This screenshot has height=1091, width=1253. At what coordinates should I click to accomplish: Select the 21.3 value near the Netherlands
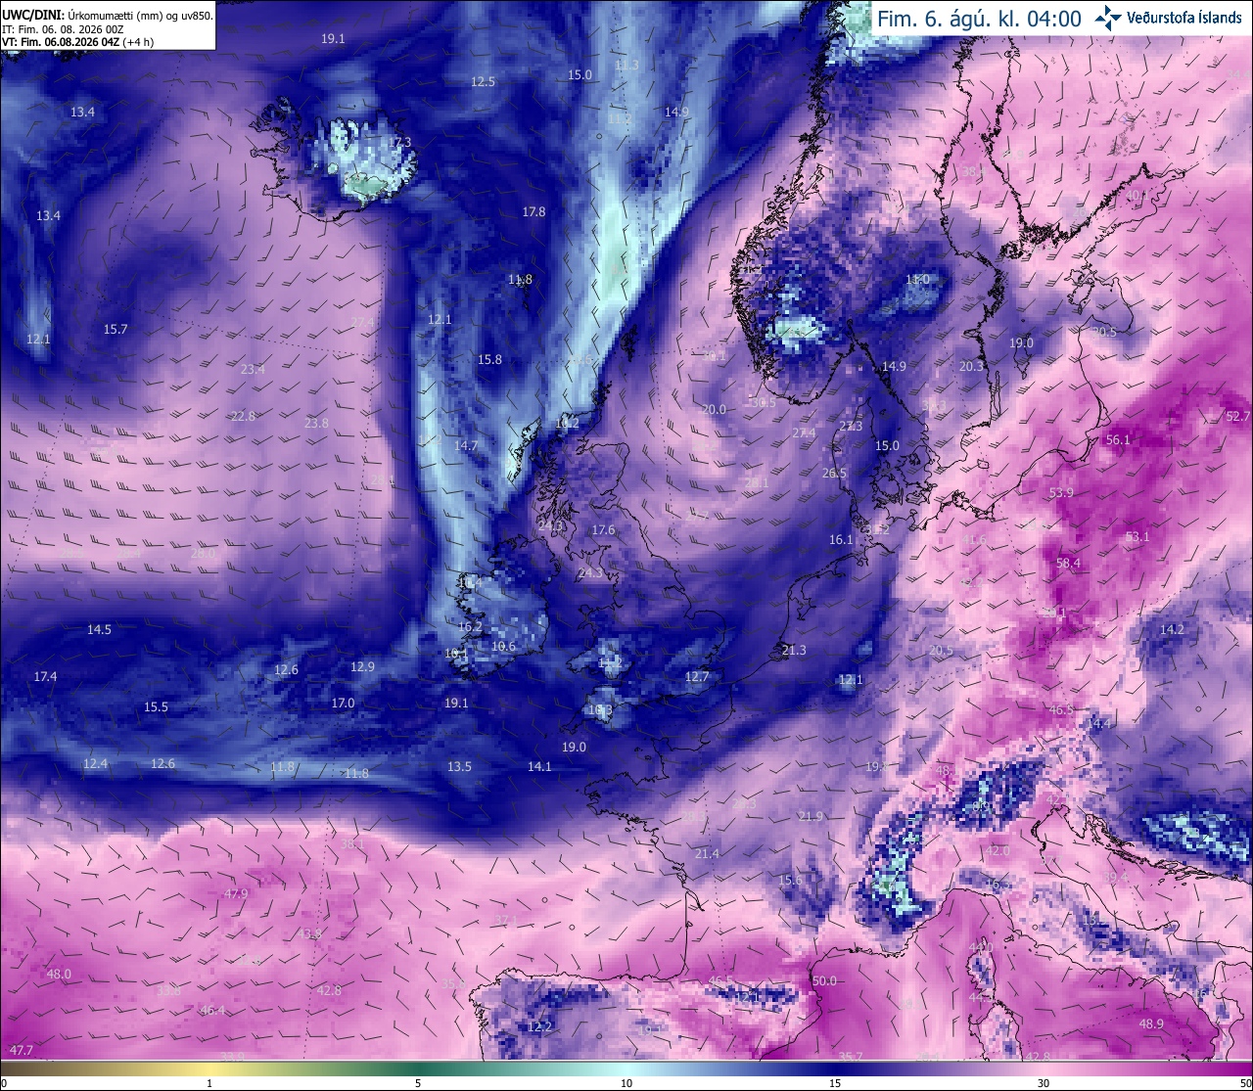[x=794, y=651]
